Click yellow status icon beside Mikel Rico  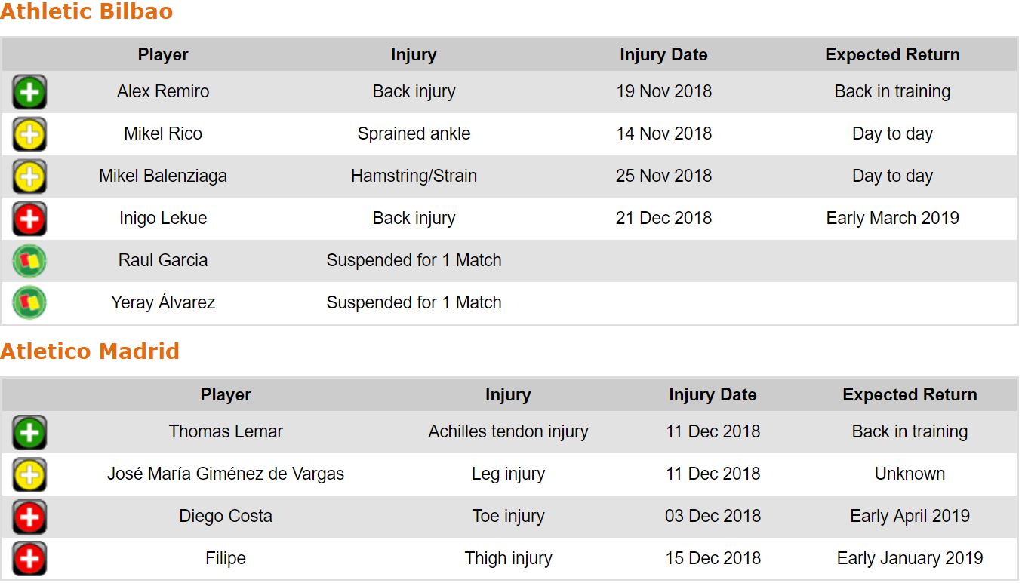click(x=29, y=135)
